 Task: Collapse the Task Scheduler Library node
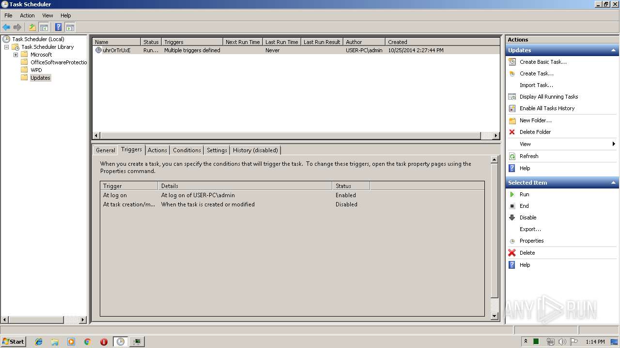[6, 47]
